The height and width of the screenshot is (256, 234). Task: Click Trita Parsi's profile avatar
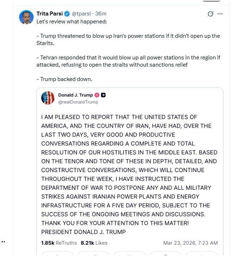(x=26, y=17)
